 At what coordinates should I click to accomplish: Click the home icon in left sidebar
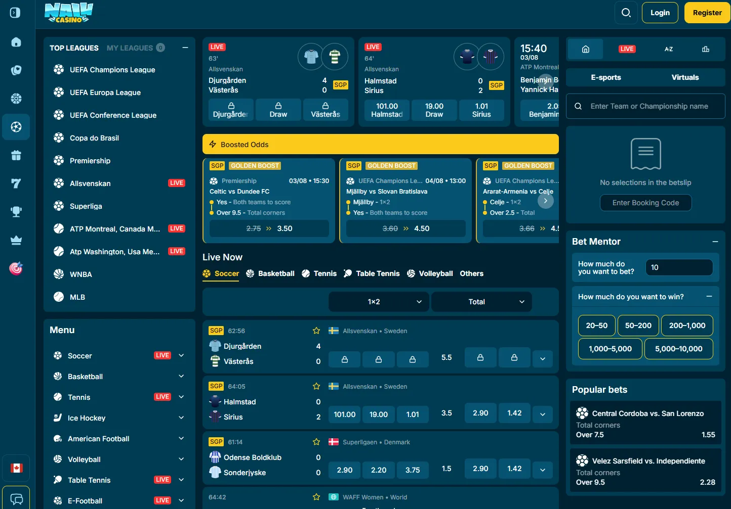pos(16,42)
